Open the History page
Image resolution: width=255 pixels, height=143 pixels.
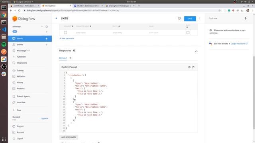(x=20, y=83)
